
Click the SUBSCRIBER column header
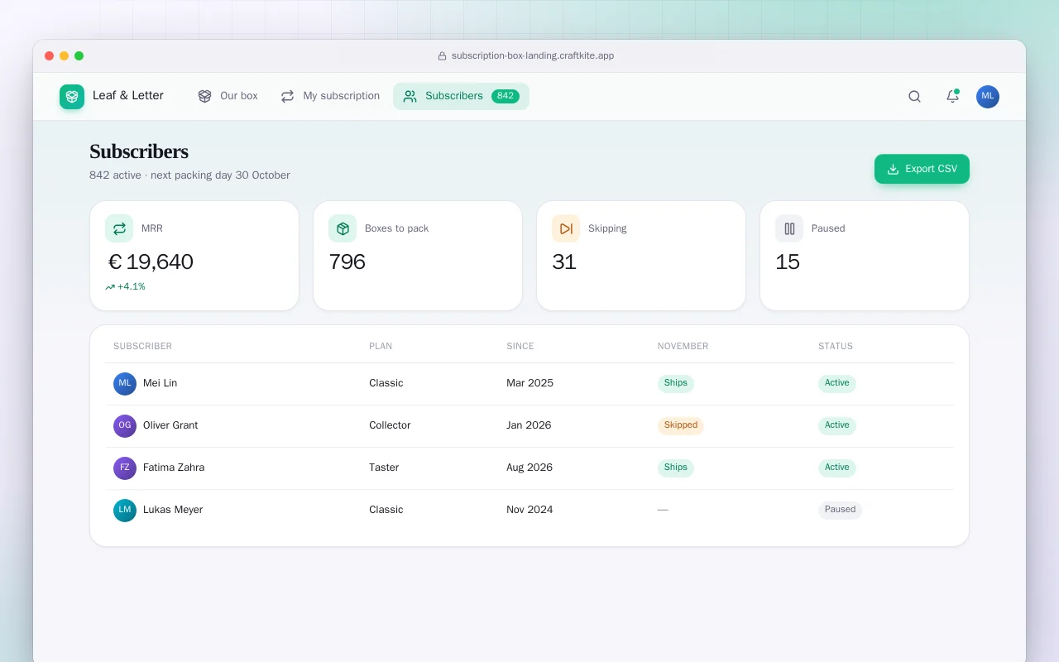point(143,346)
